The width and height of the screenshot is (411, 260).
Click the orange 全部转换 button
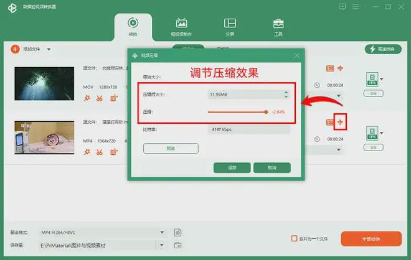[x=371, y=239]
